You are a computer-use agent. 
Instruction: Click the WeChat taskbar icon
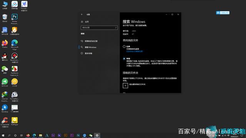pos(91,135)
